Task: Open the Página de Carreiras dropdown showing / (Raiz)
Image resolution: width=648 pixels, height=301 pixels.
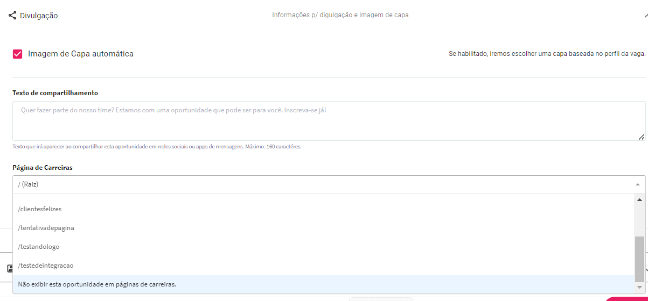Action: tap(329, 184)
